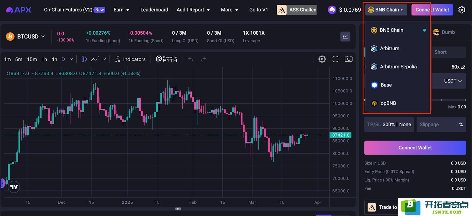The height and width of the screenshot is (216, 472).
Task: Switch network to Arbitrum Sepolia
Action: point(398,67)
